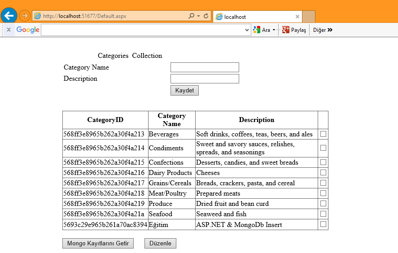Click the Google+ Paylaş share icon
This screenshot has height=253, width=398.
[285, 30]
